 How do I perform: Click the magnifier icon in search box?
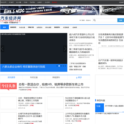94,20
